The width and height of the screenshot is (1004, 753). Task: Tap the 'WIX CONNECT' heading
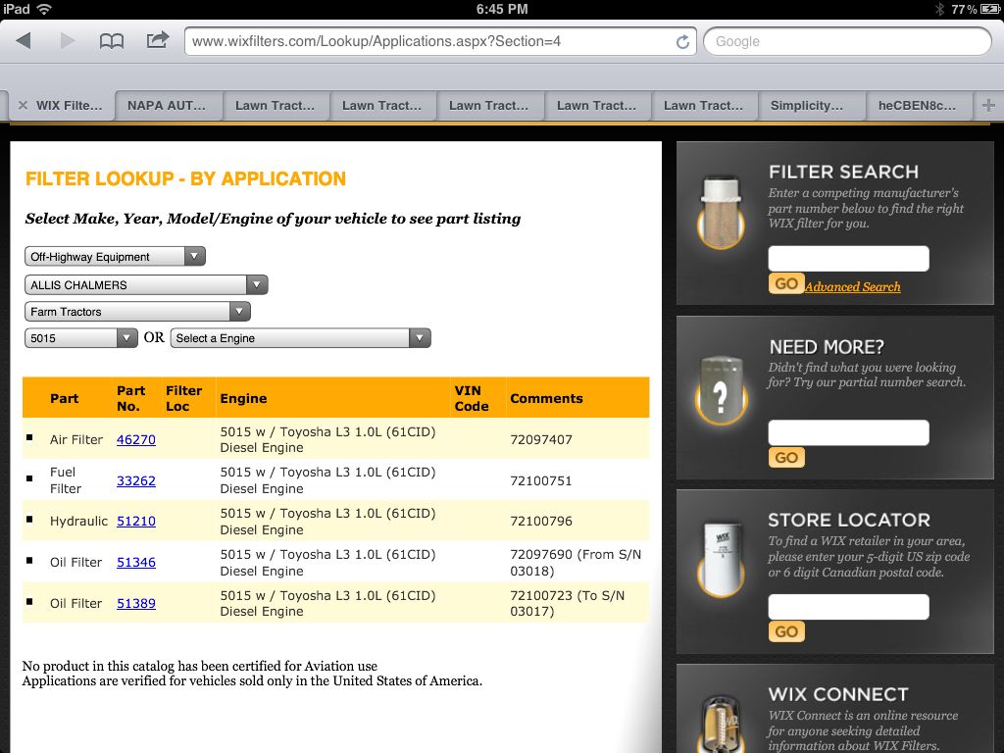tap(838, 694)
